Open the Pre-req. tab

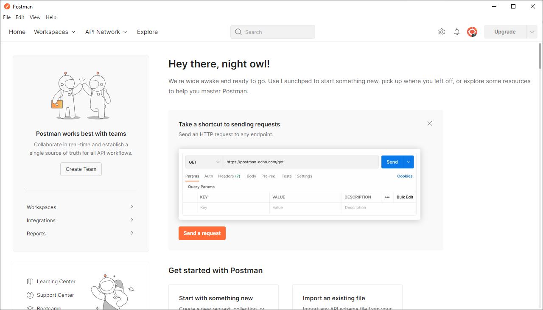tap(269, 176)
